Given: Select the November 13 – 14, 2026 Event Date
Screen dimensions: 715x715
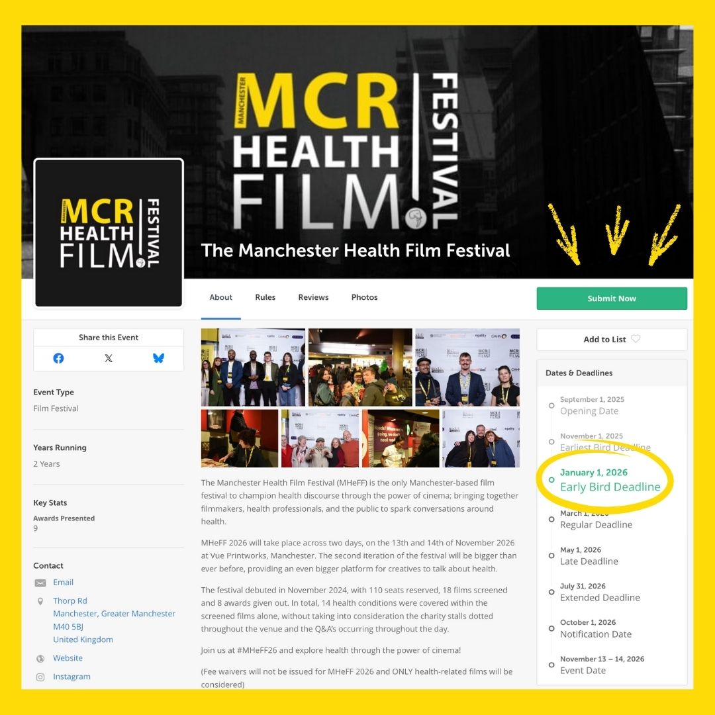Looking at the screenshot, I should click(x=602, y=665).
